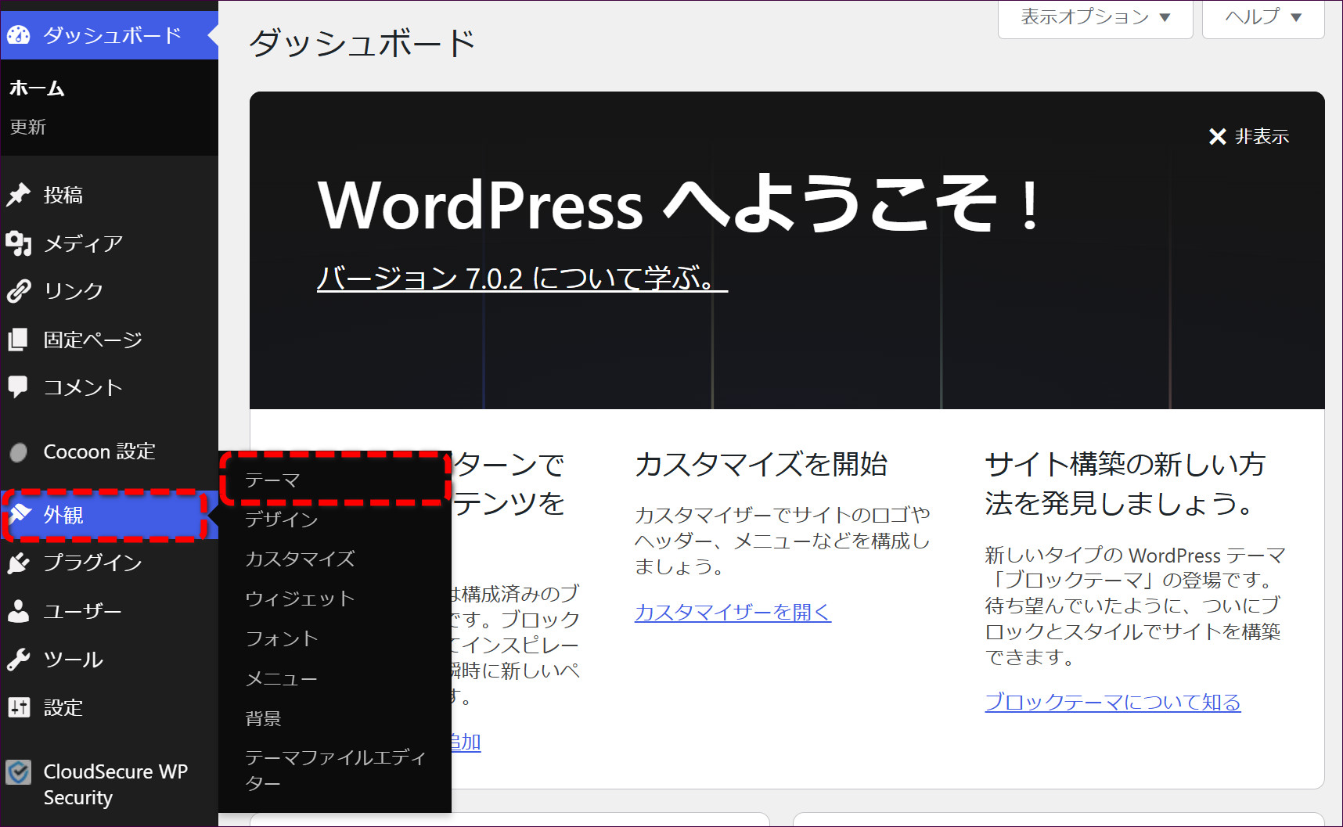Click the ダッシュボード sidebar label

click(112, 35)
